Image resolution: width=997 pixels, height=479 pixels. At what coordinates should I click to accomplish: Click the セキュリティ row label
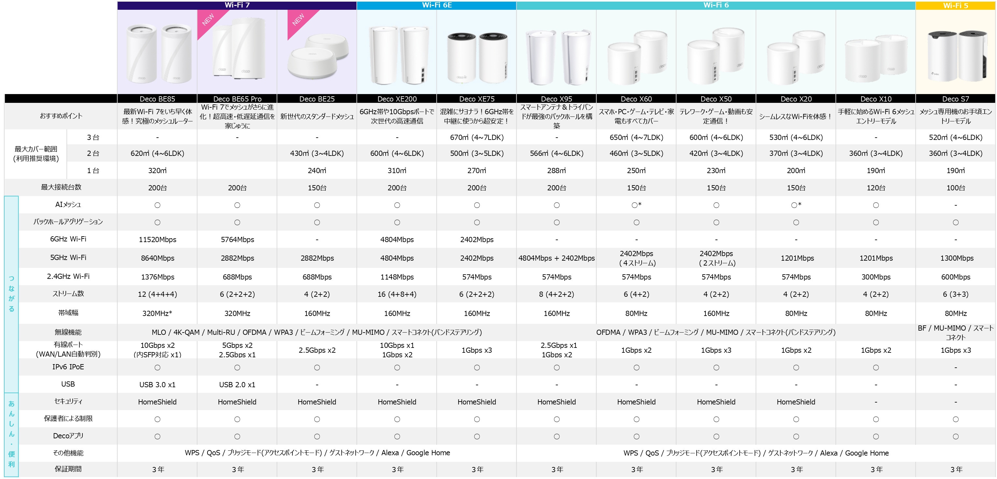point(68,401)
